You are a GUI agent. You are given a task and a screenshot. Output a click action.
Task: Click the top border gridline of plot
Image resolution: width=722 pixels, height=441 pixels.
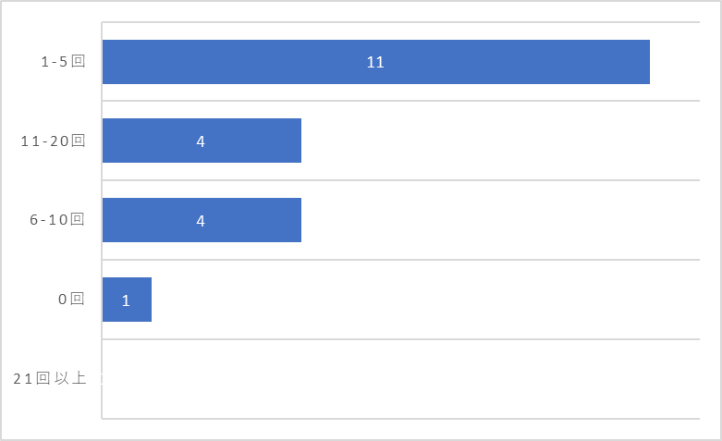point(400,21)
